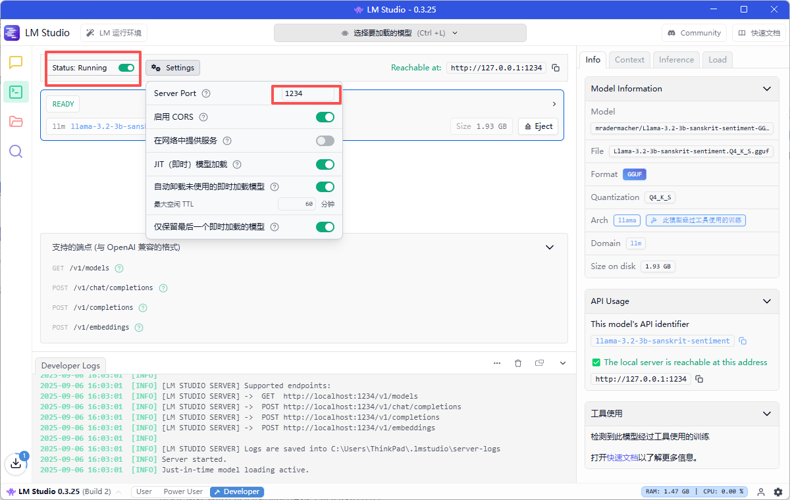Open the user account icon in status bar
The height and width of the screenshot is (500, 790).
click(761, 491)
